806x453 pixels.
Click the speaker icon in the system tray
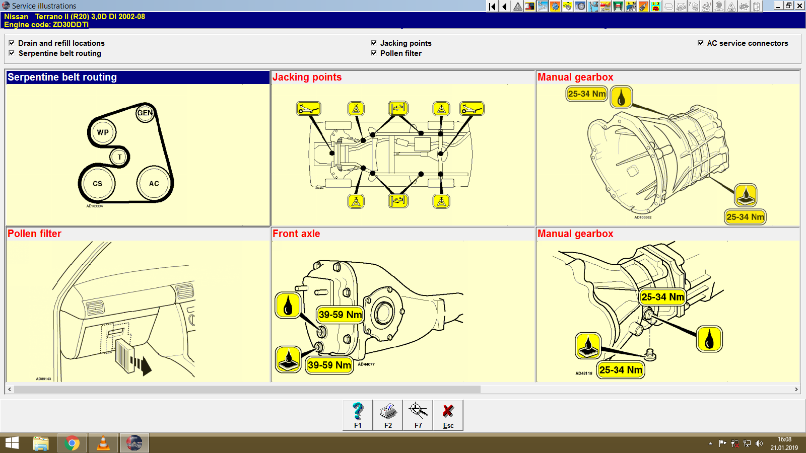click(x=759, y=443)
